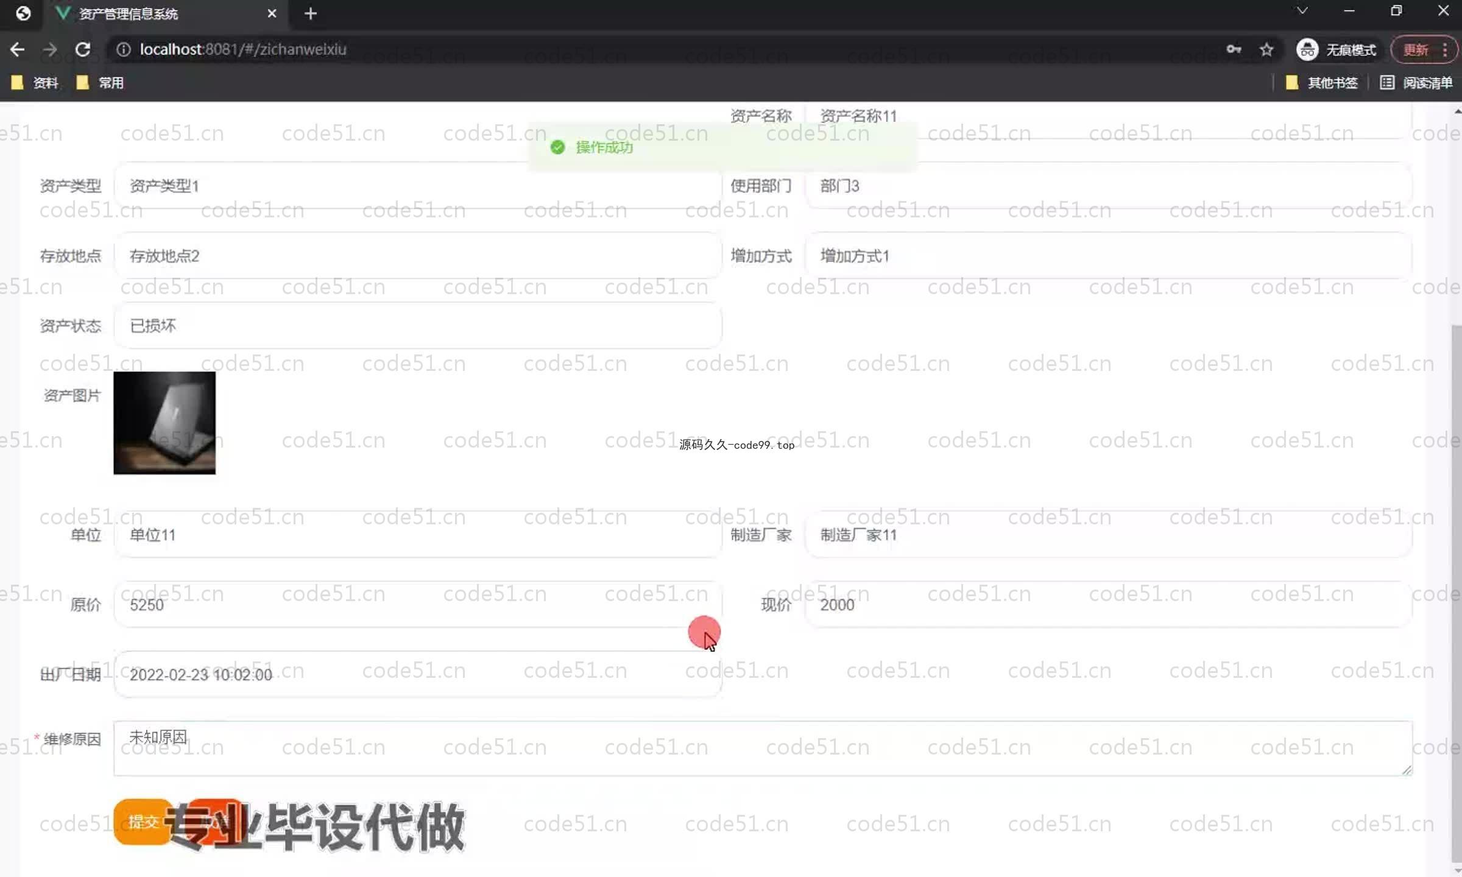Click the 操作成功 success notification

click(722, 147)
